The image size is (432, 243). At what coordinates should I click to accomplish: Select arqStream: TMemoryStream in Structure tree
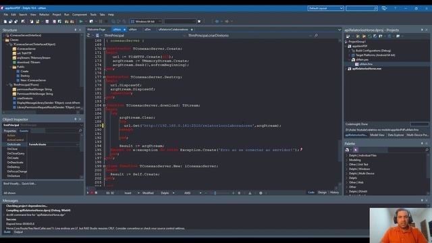(x=34, y=58)
